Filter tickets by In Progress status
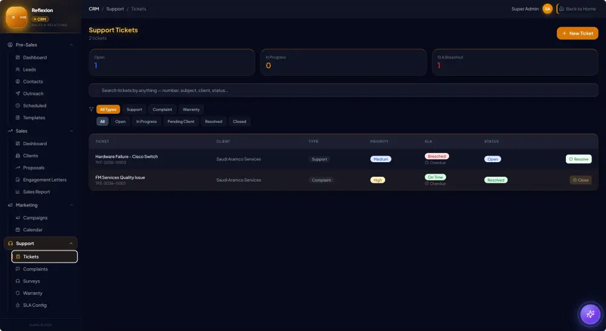The width and height of the screenshot is (606, 331). [147, 122]
